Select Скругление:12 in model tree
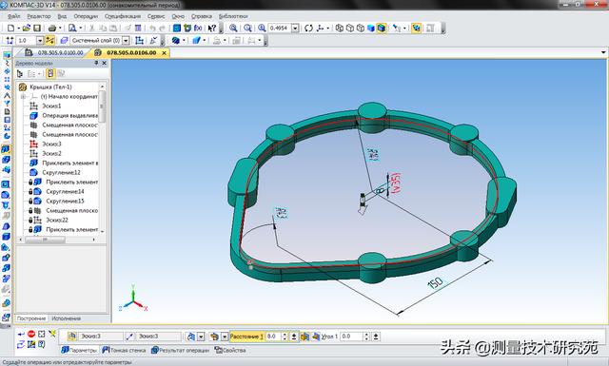 pyautogui.click(x=61, y=172)
